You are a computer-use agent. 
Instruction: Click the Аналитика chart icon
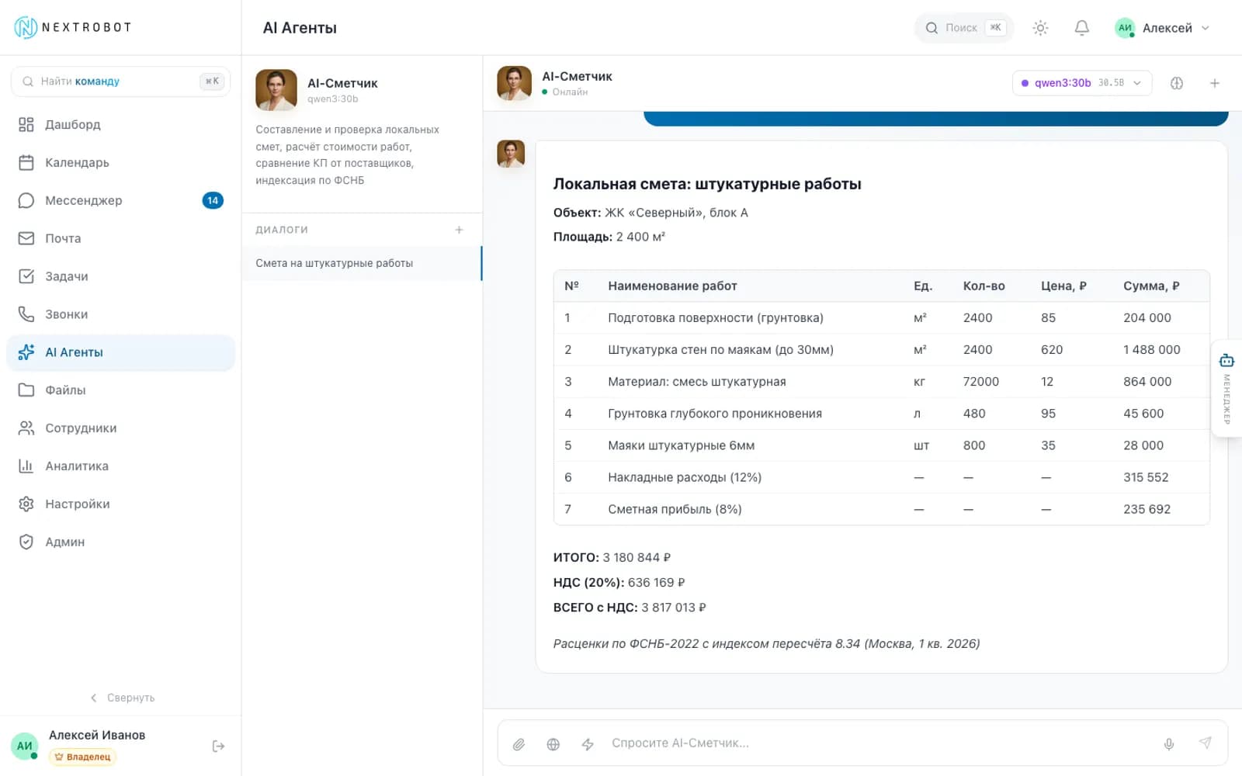[26, 466]
